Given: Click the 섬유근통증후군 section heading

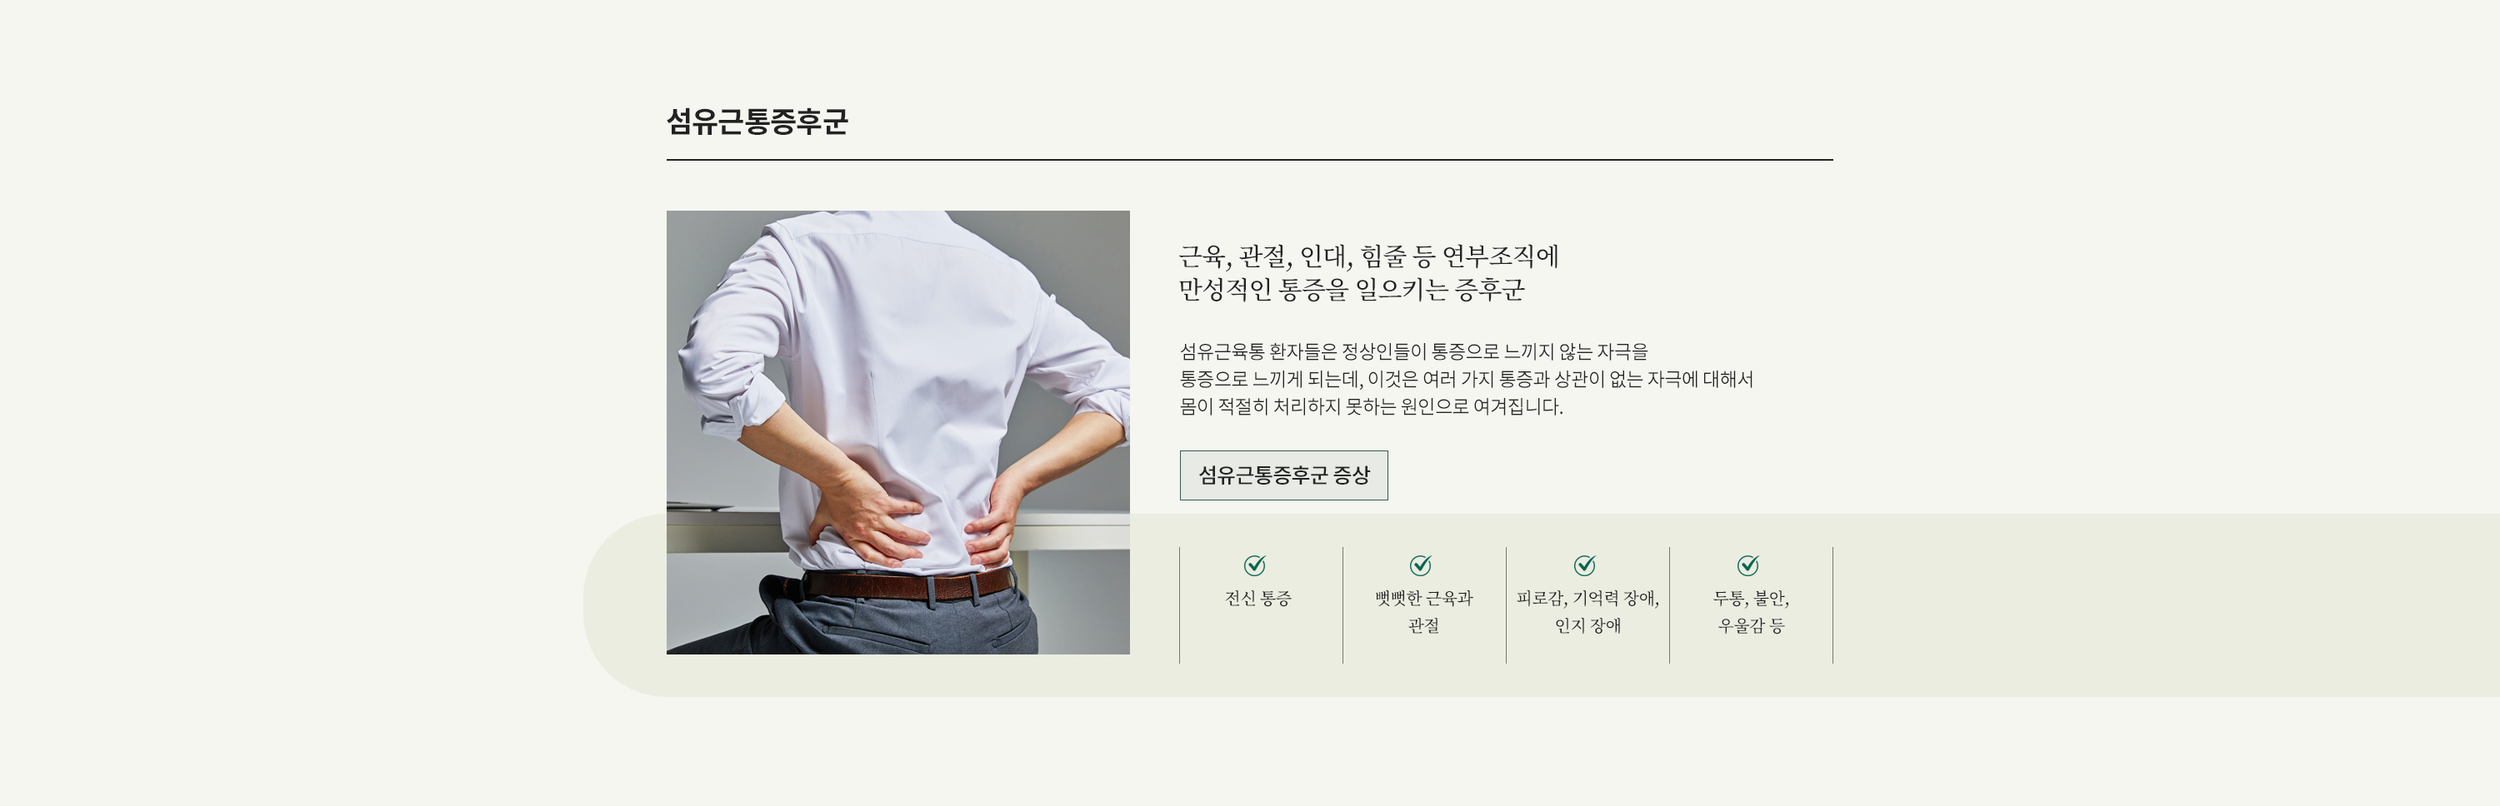Looking at the screenshot, I should coord(757,122).
